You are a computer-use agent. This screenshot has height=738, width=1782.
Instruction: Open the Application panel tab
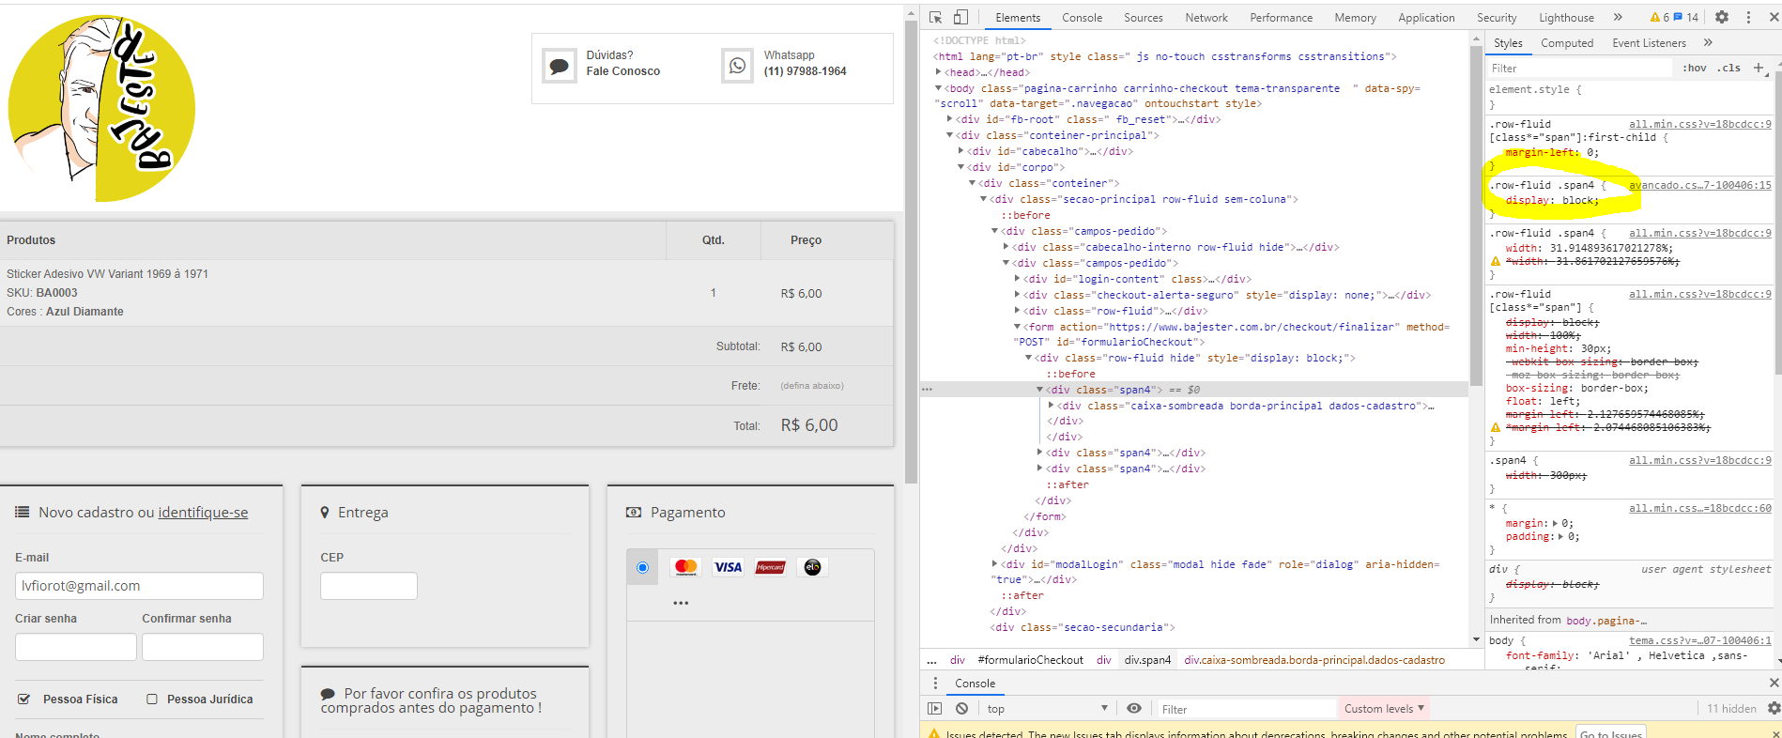[1426, 17]
